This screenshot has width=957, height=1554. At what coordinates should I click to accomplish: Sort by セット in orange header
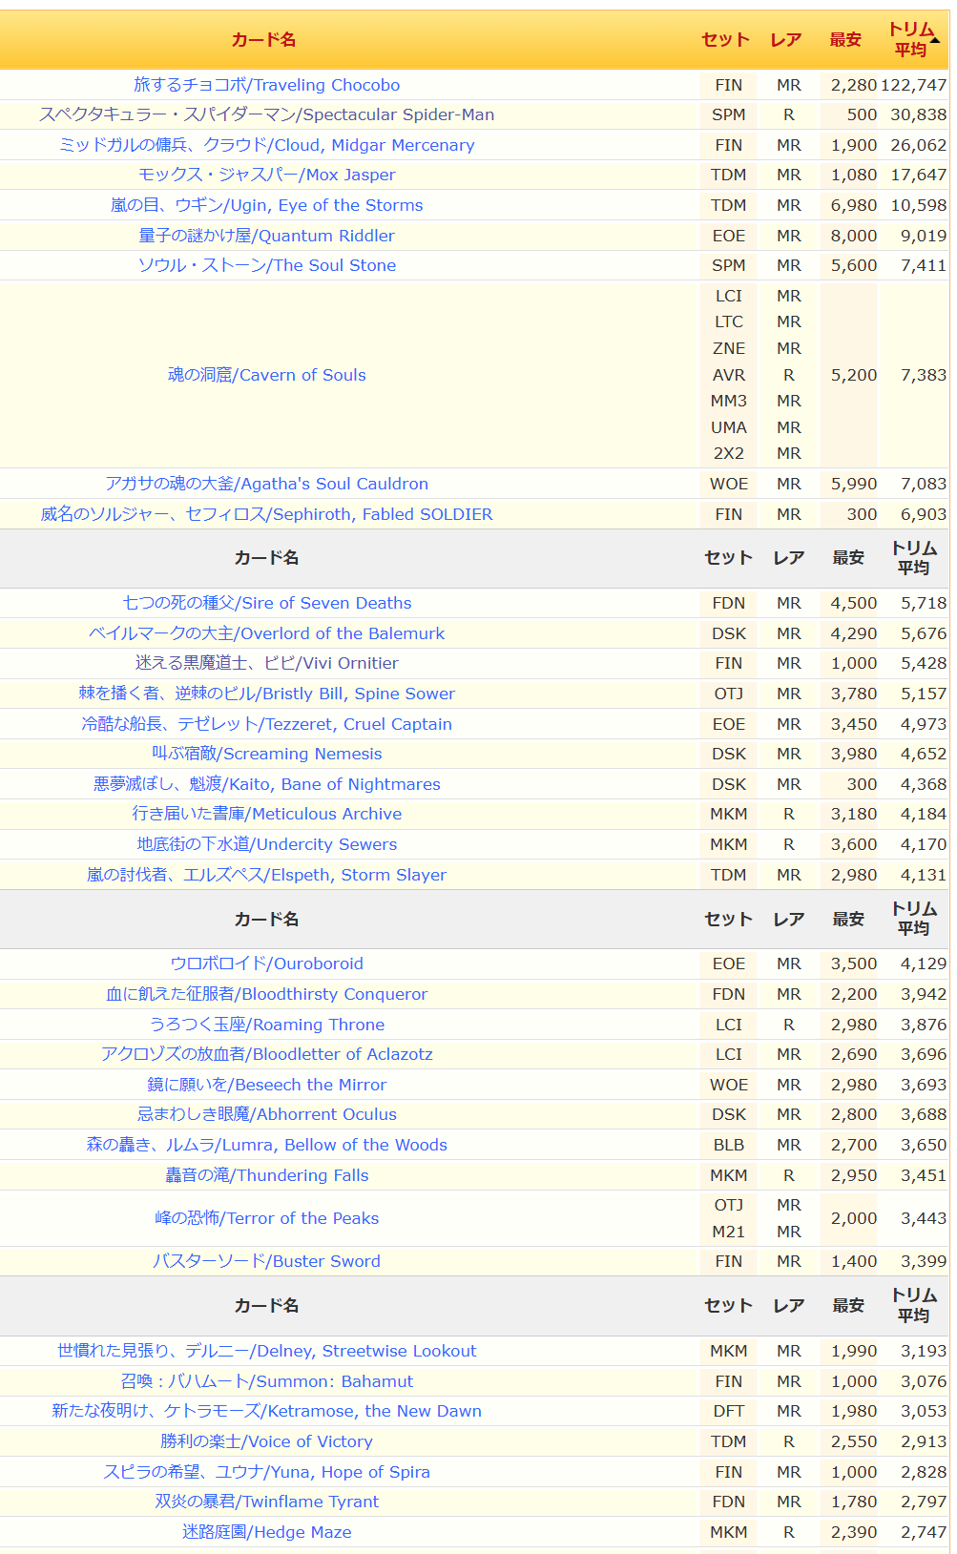coord(725,40)
